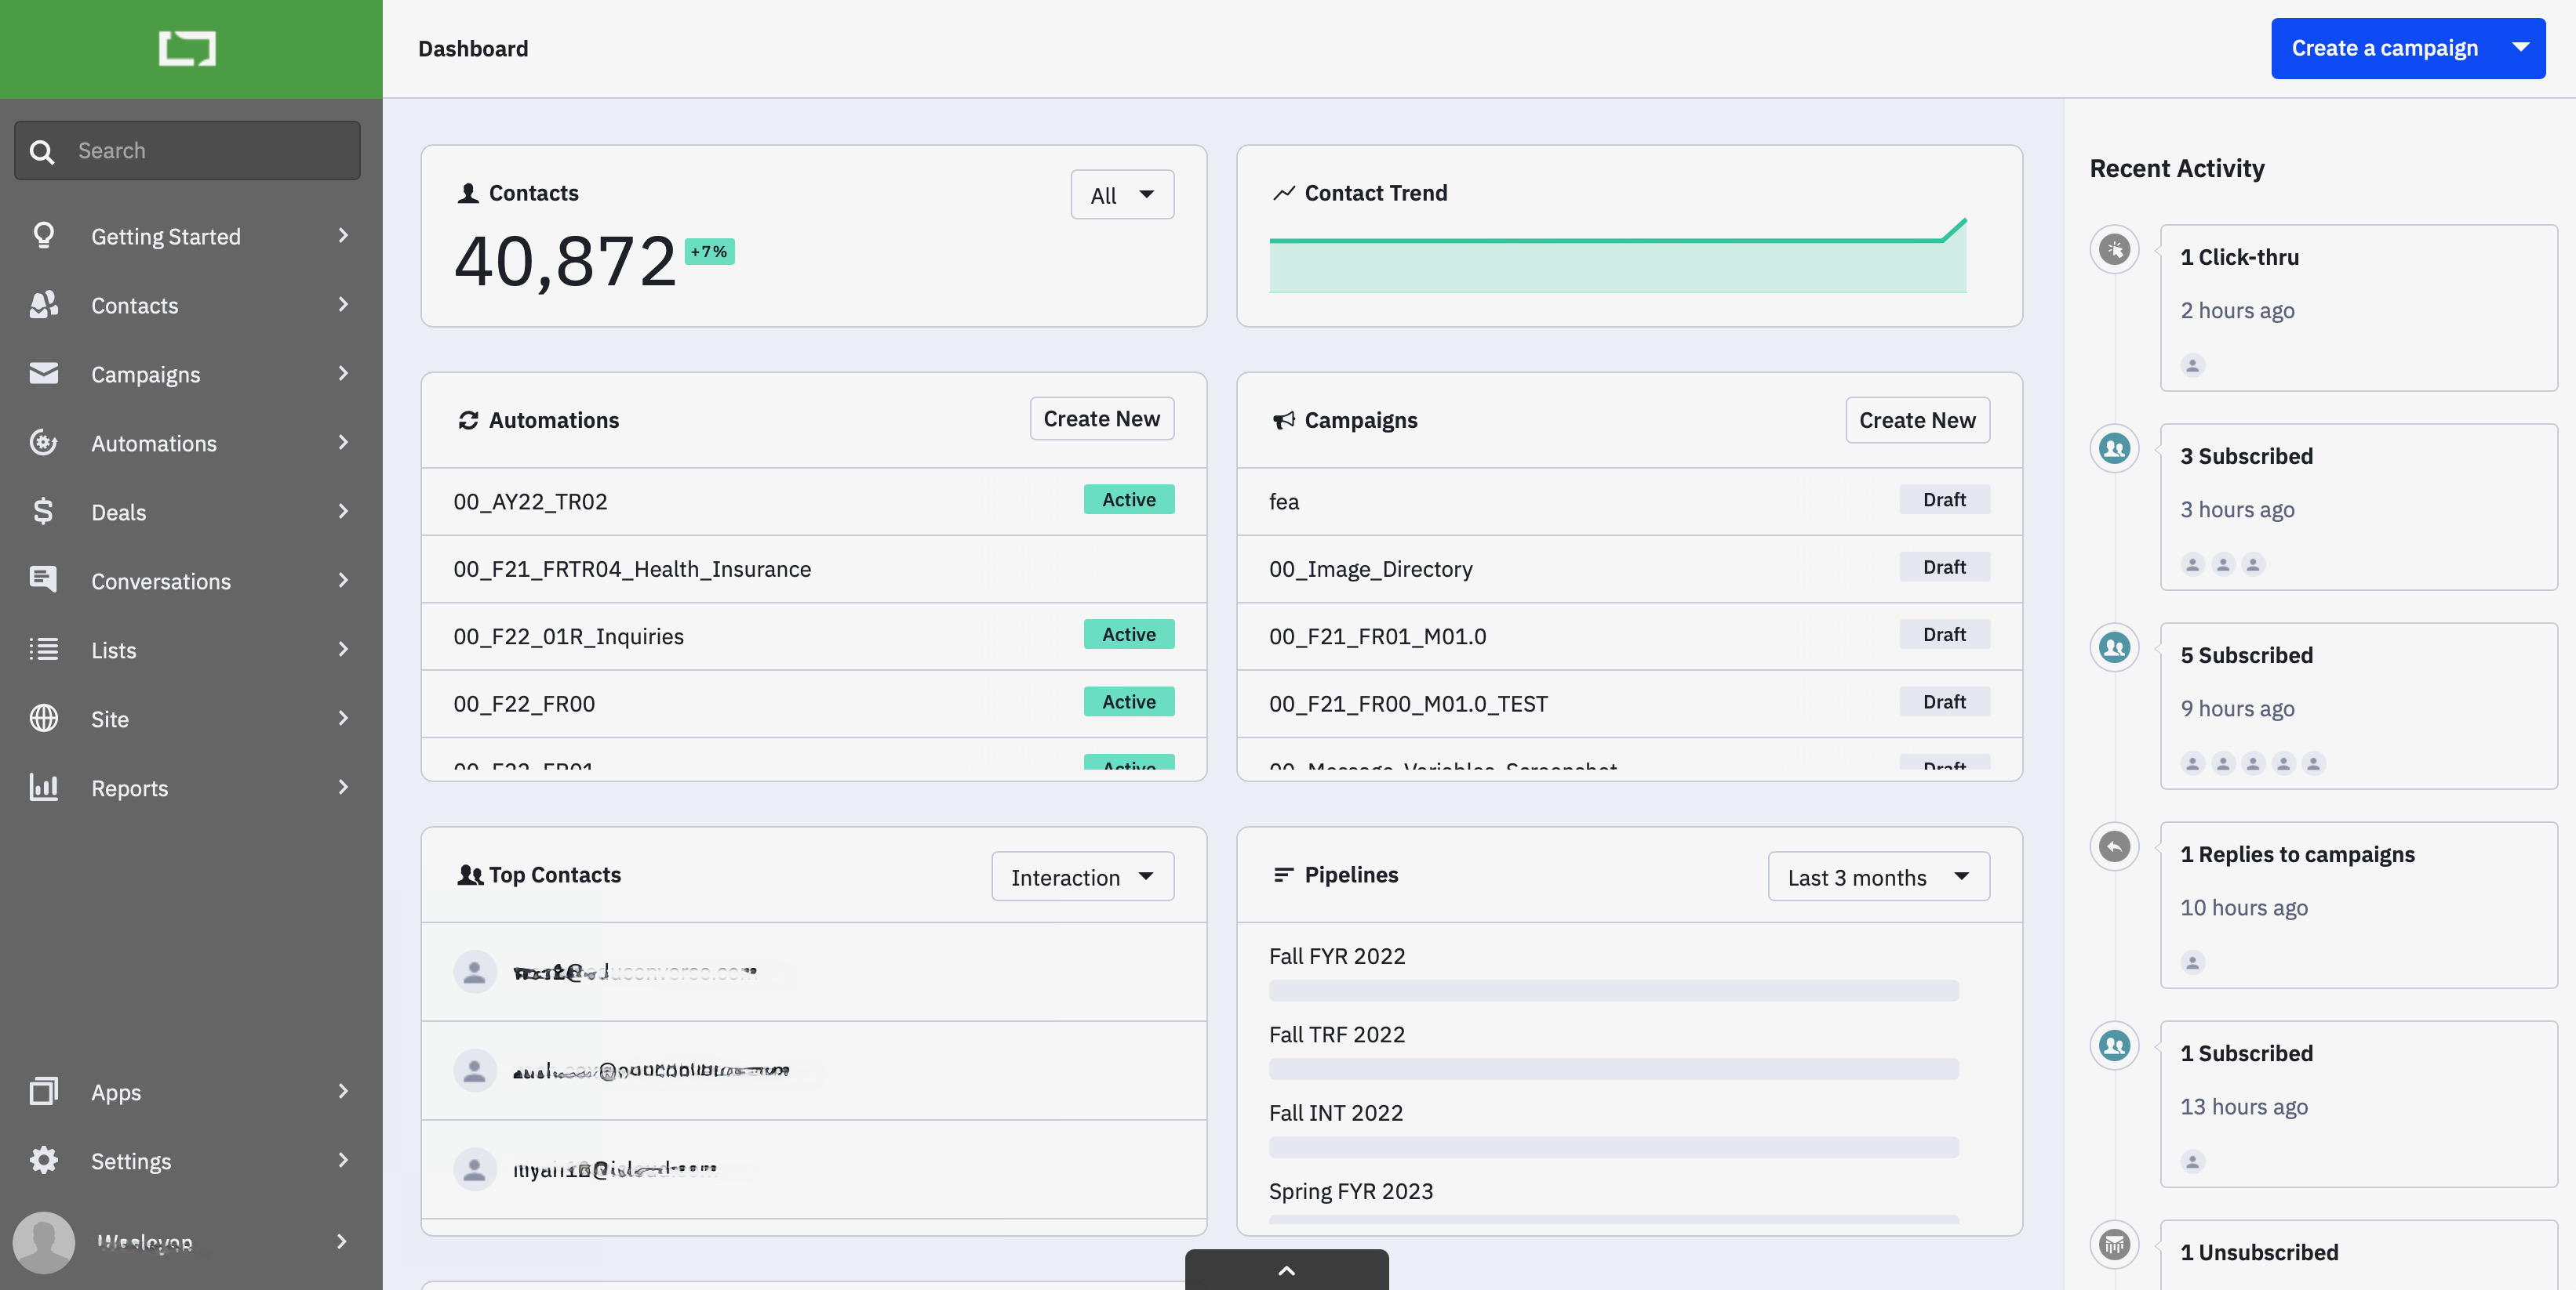The width and height of the screenshot is (2576, 1290).
Task: Click the 5 Subscribed activity icon
Action: (x=2114, y=647)
